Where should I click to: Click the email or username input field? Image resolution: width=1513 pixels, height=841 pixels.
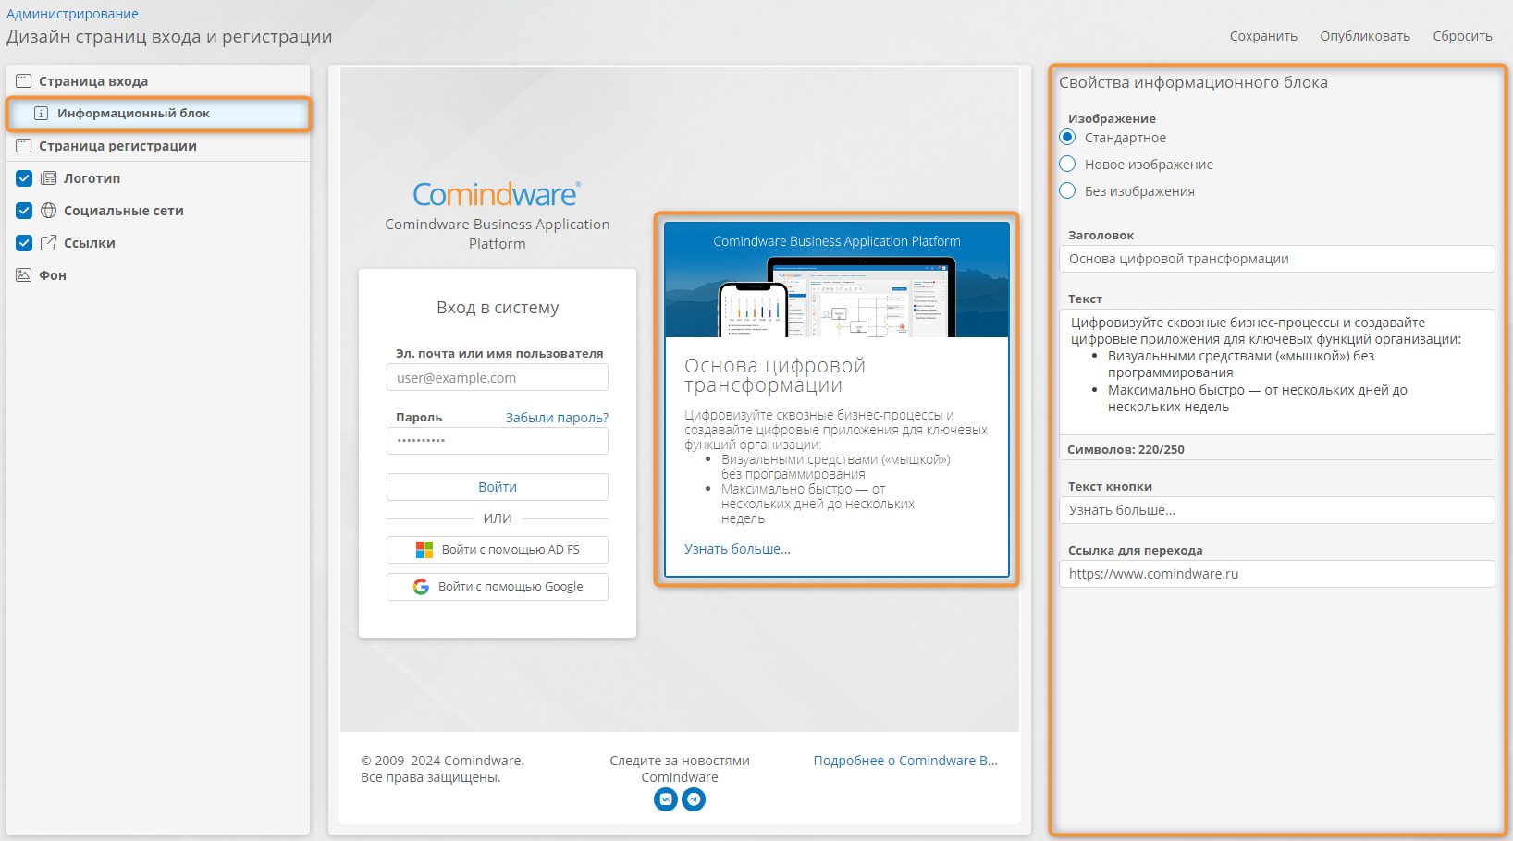click(x=498, y=377)
